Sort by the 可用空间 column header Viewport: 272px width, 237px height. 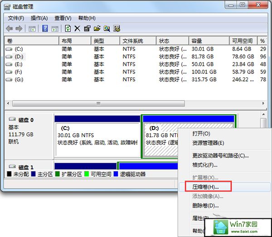(243, 41)
